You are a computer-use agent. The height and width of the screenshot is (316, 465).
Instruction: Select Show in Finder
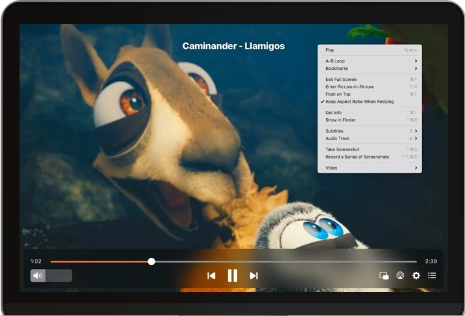click(x=370, y=120)
